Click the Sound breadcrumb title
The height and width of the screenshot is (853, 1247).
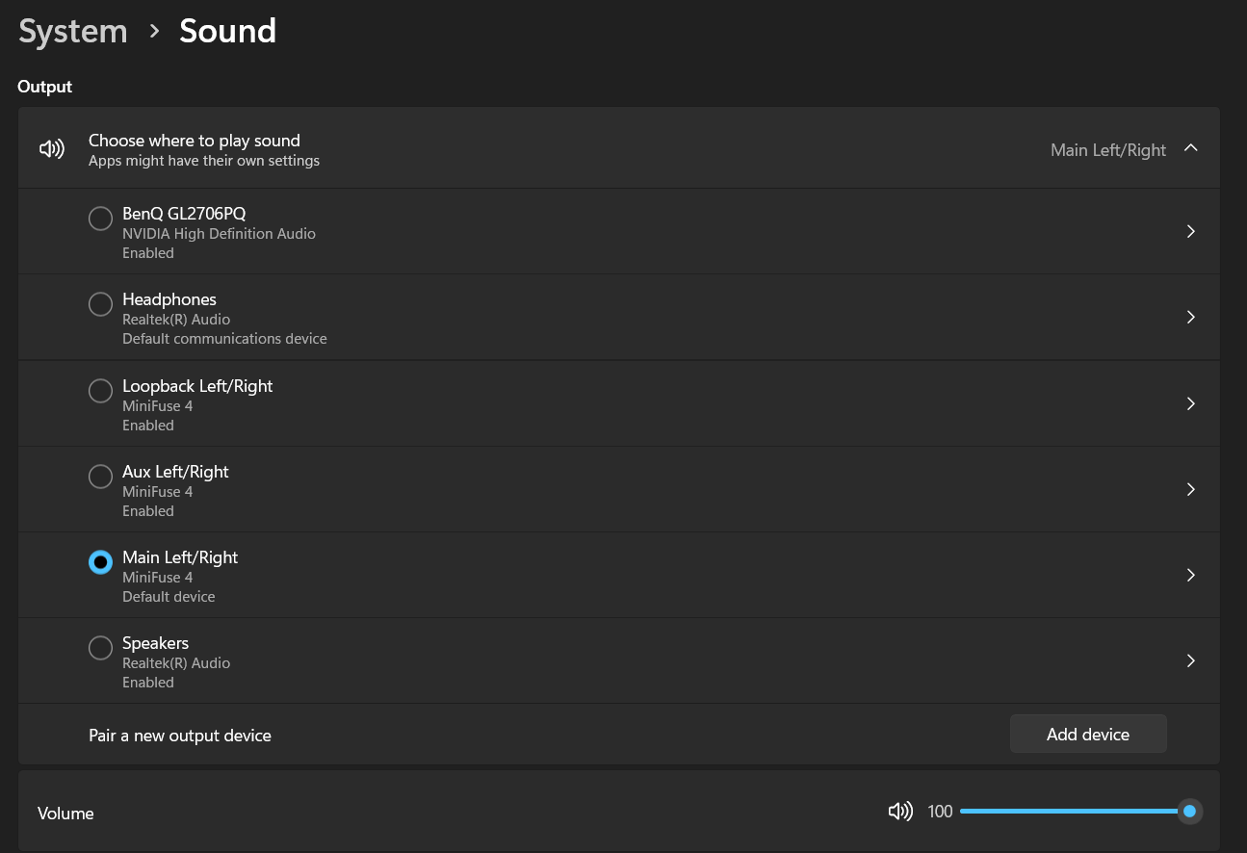[x=228, y=31]
